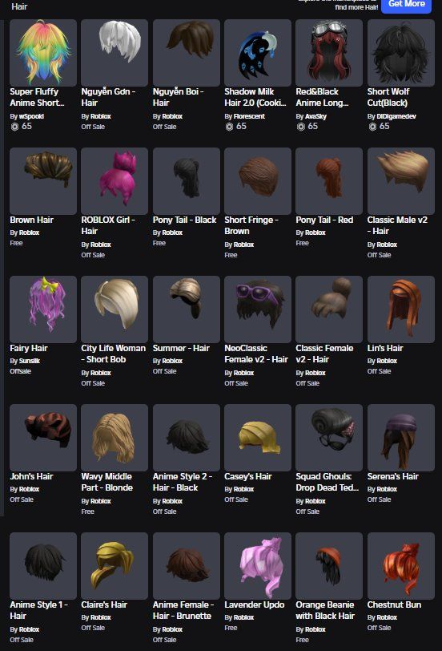Viewport: 442px width, 651px height.
Task: Select the Chestnut Bun hair thumbnail
Action: tap(401, 566)
